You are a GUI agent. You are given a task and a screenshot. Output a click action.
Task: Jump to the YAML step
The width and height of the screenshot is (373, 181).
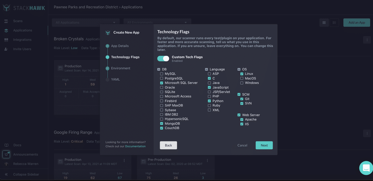point(115,79)
